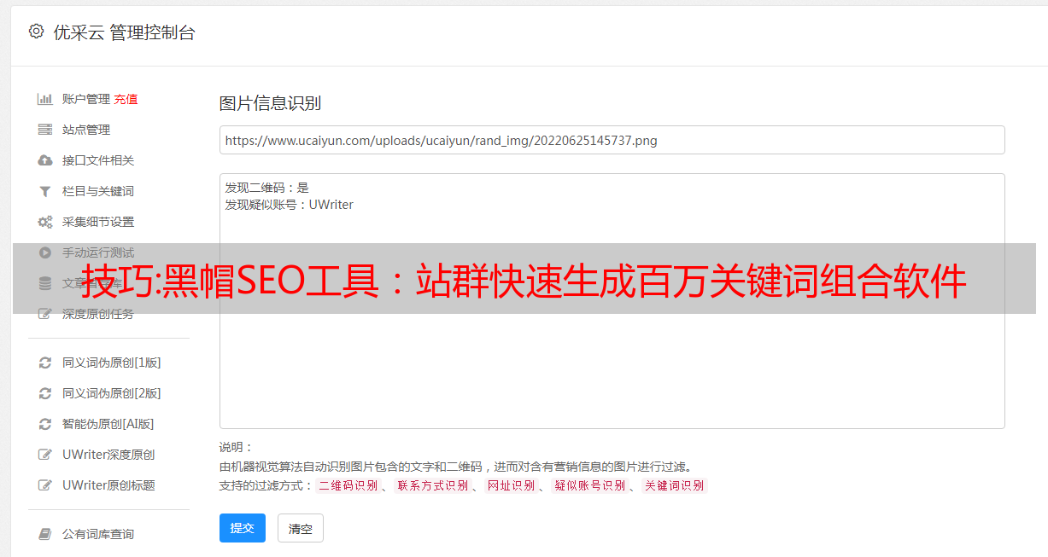Screen dimensions: 1048x557
Task: Click the filter icon next to 栏目与关键词
Action: coord(45,191)
